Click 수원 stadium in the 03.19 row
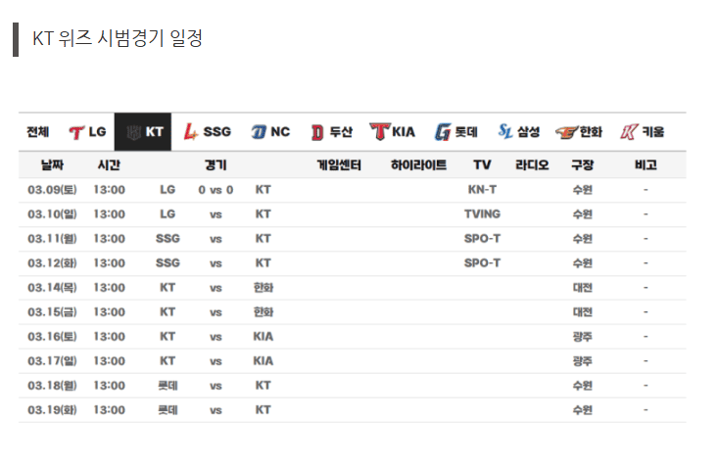Screen dimensions: 717x465 click(582, 409)
